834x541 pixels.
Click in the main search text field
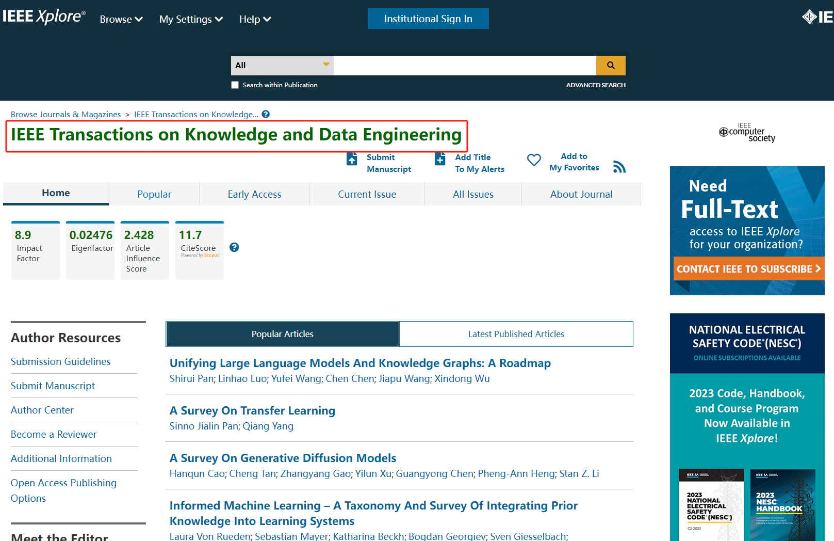tap(465, 66)
